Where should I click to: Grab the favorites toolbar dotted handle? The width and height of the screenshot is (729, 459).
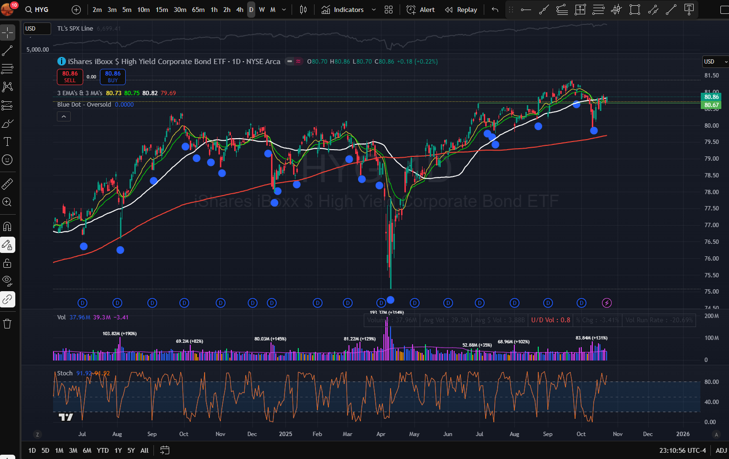pos(511,10)
